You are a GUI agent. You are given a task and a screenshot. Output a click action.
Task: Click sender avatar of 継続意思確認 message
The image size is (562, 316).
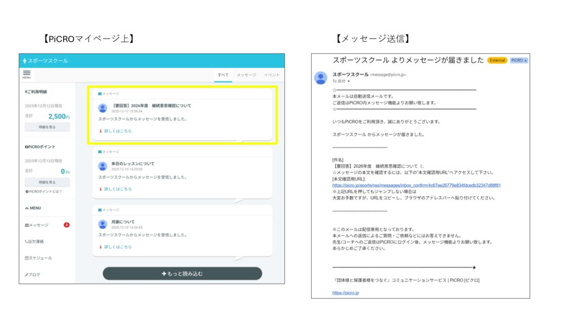coord(102,108)
